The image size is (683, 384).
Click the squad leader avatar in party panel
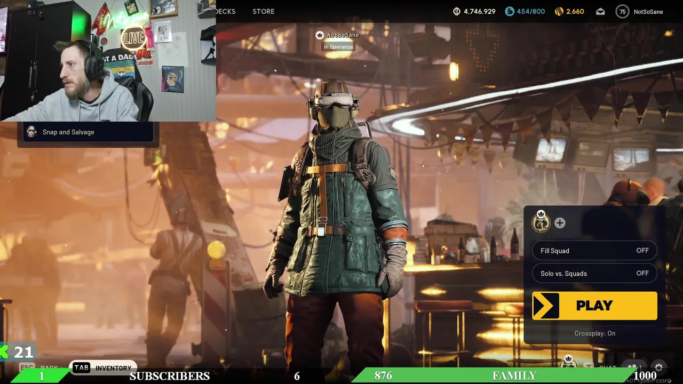541,222
